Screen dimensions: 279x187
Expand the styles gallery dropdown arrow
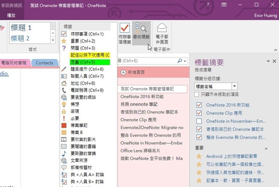[53, 40]
